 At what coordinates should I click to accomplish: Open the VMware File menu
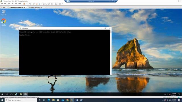pos(2,4)
